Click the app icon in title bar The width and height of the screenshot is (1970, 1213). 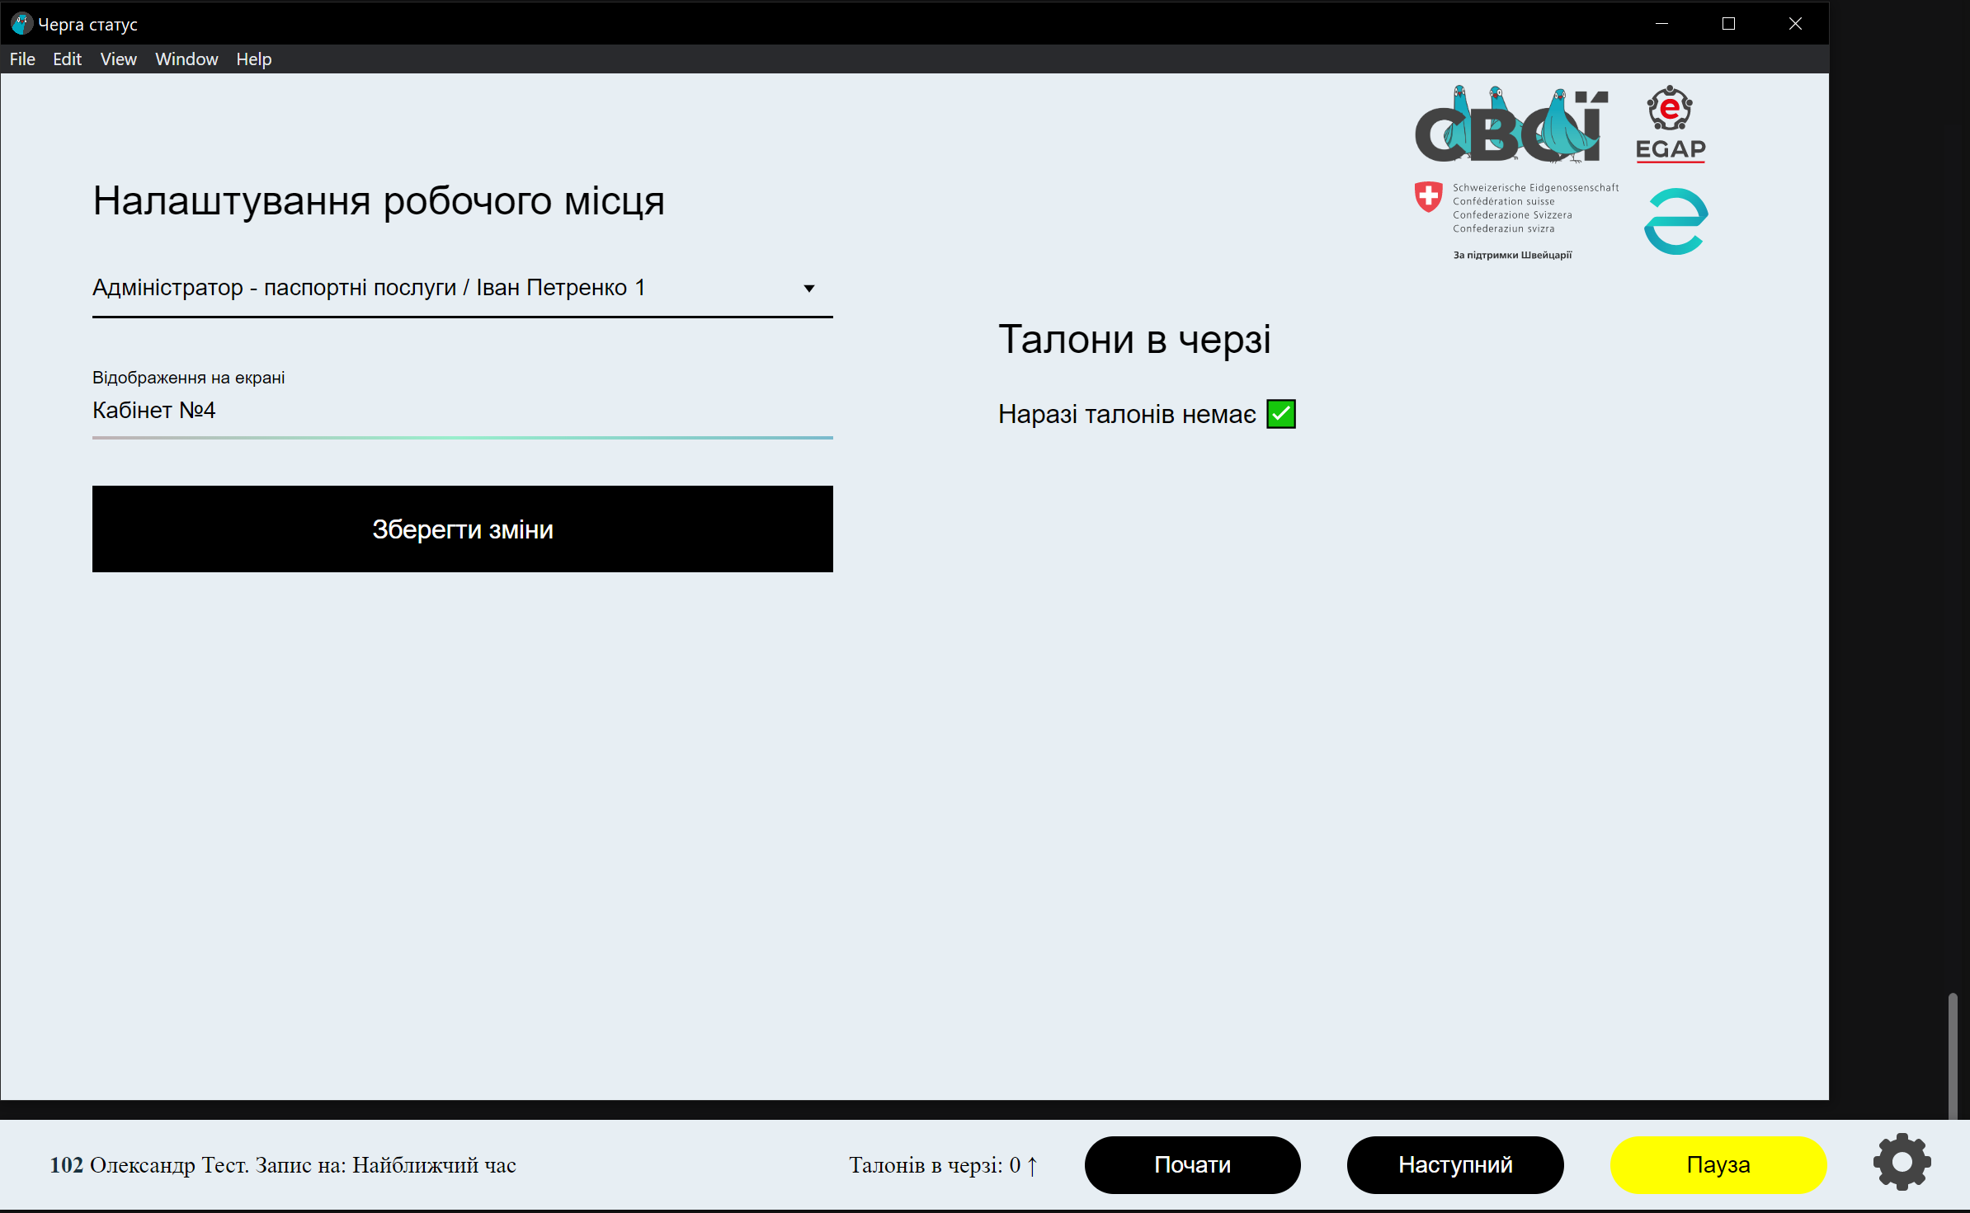21,24
